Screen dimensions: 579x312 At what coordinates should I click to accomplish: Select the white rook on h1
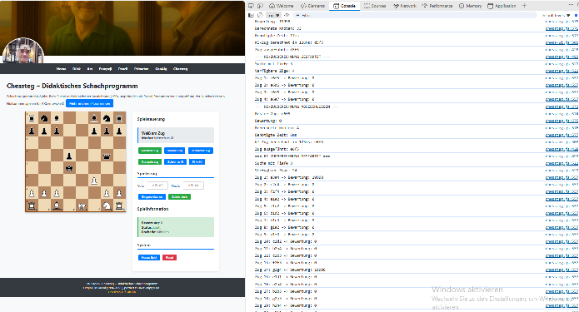(x=119, y=206)
